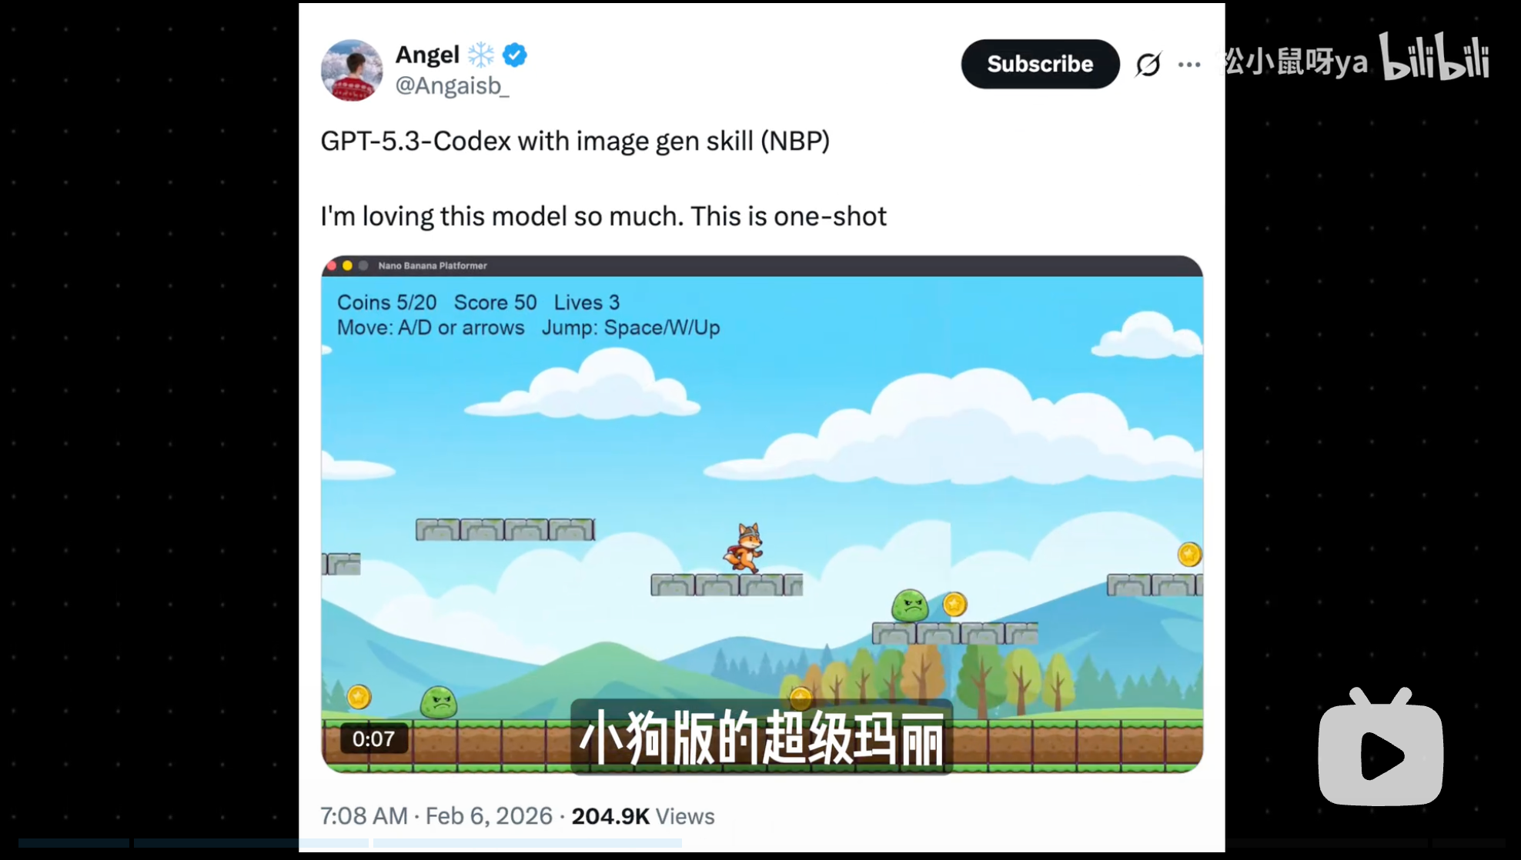The height and width of the screenshot is (860, 1521).
Task: Click the bilibili logo watermark
Action: [1434, 56]
